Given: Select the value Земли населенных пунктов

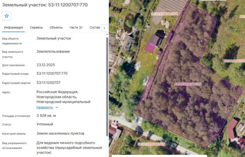Looking at the screenshot, I should pos(60,133).
